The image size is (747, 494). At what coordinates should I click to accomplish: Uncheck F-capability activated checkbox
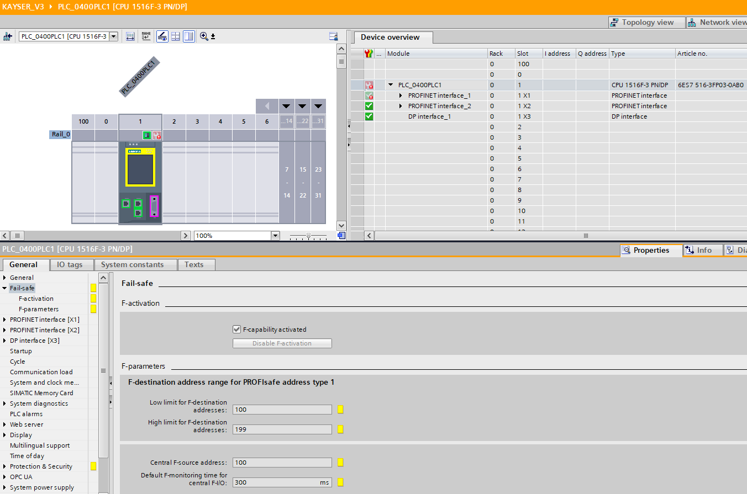click(x=237, y=330)
